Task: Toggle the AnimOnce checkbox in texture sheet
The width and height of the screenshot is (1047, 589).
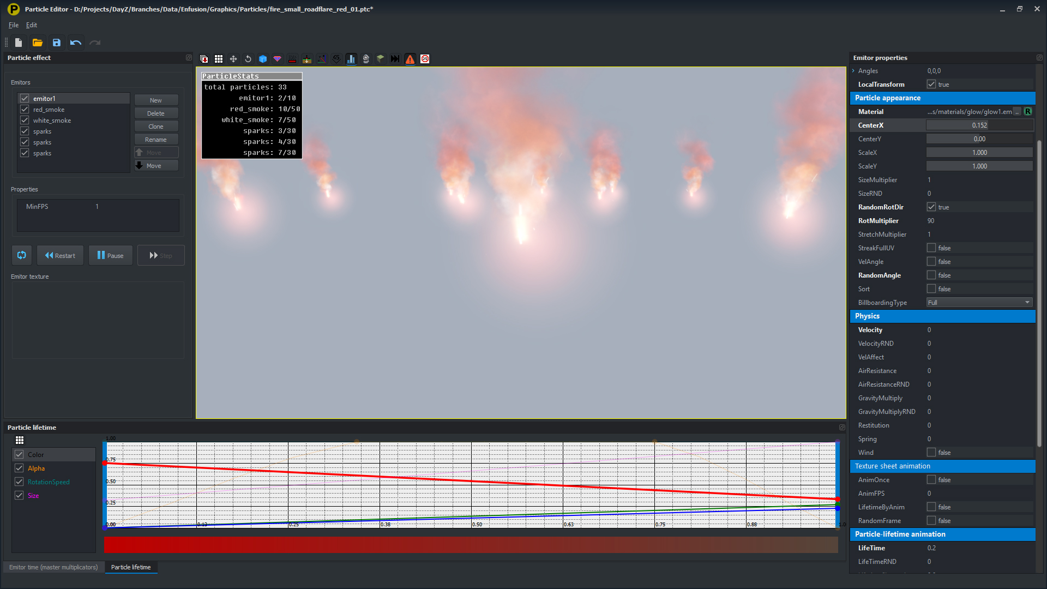Action: click(x=932, y=480)
